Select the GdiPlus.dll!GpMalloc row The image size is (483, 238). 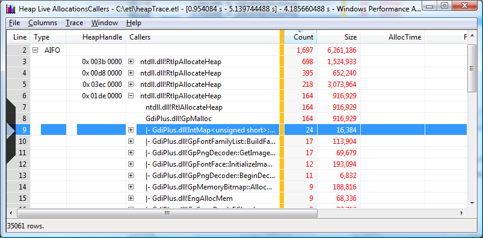click(x=179, y=119)
